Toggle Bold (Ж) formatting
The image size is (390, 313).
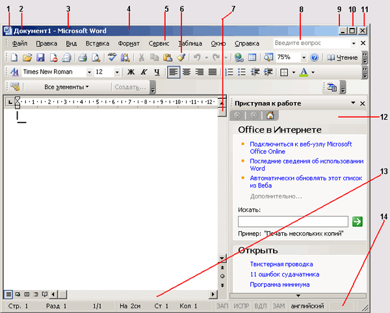pos(131,72)
